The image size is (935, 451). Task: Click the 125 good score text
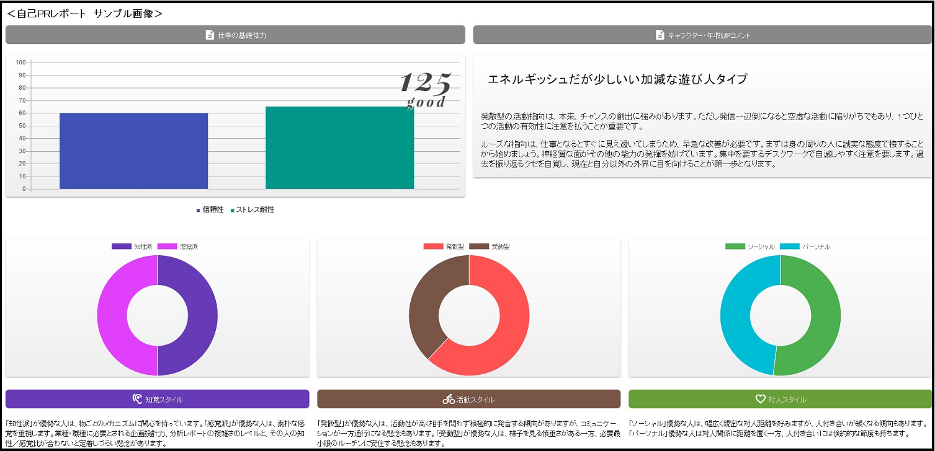pyautogui.click(x=426, y=90)
